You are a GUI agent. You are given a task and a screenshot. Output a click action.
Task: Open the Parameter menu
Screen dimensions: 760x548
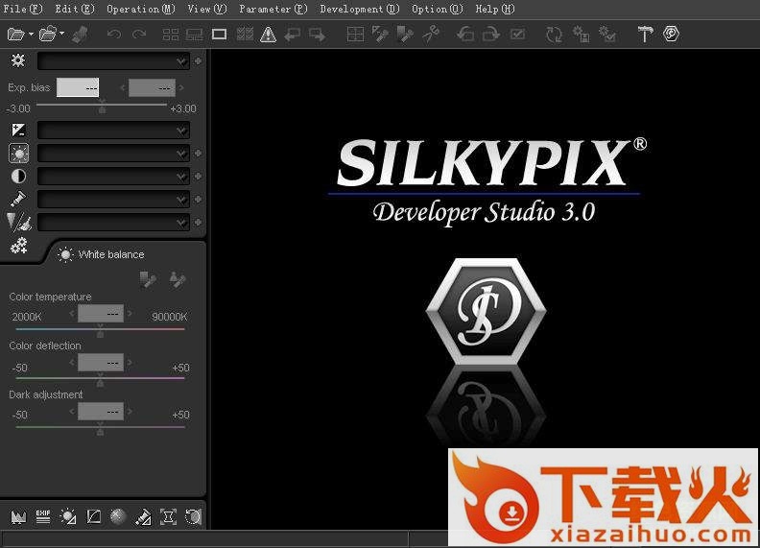pos(273,9)
